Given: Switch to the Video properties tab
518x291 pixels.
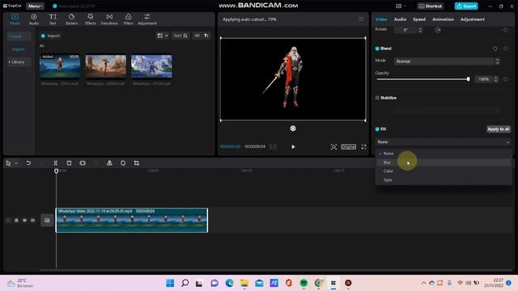Looking at the screenshot, I should click(x=381, y=19).
